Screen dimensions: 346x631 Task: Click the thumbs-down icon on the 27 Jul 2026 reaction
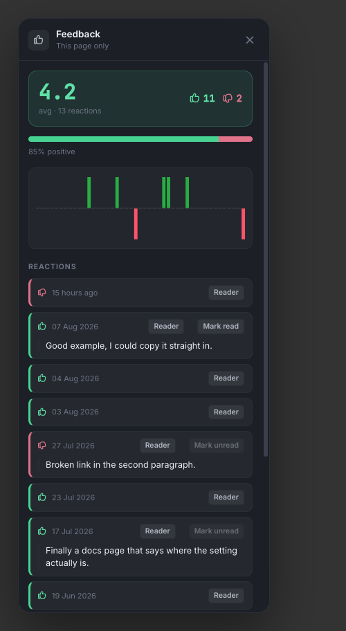(x=42, y=446)
